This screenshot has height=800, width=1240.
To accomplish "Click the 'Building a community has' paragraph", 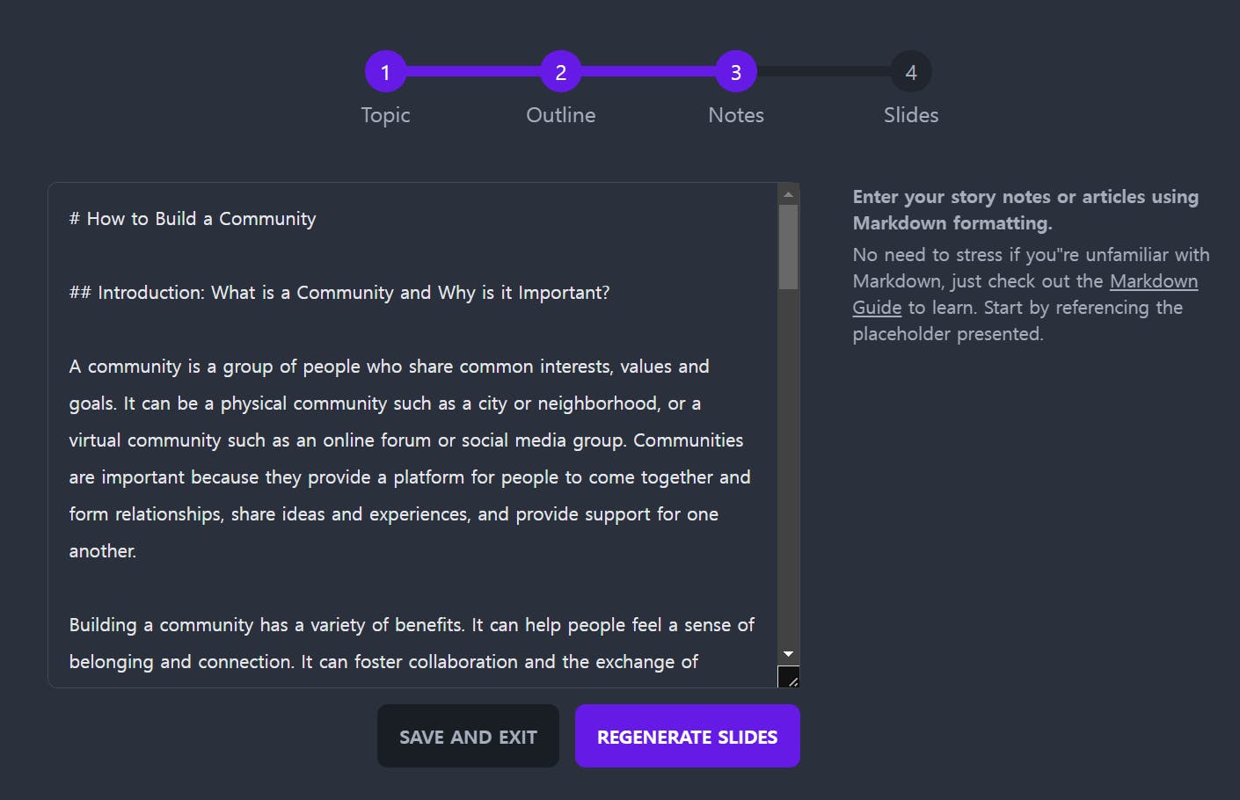I will [x=412, y=644].
